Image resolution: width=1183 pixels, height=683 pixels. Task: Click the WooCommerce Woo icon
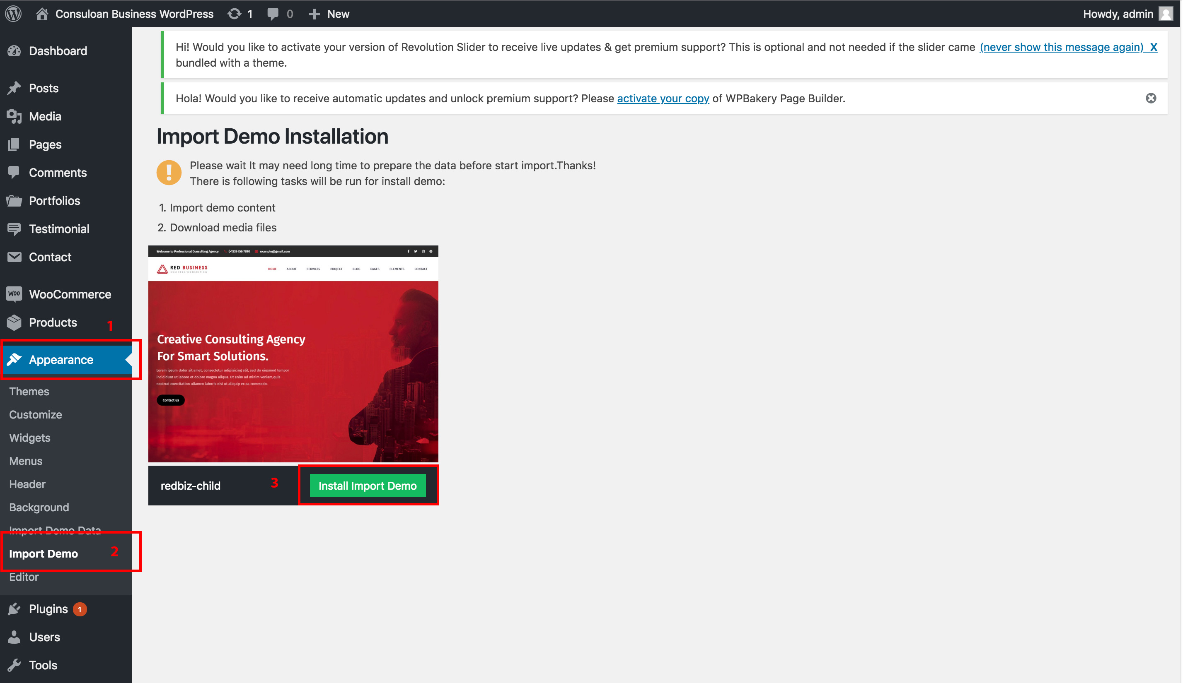tap(14, 293)
